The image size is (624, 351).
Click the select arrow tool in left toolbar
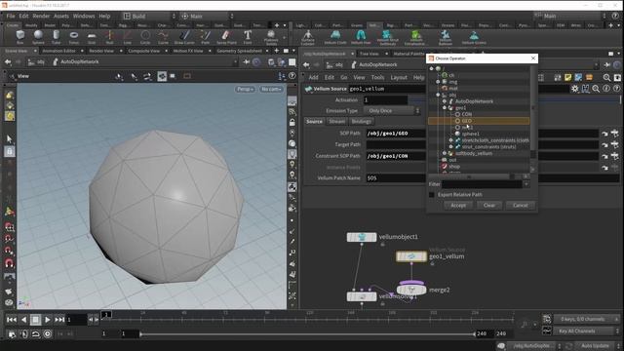tap(10, 138)
